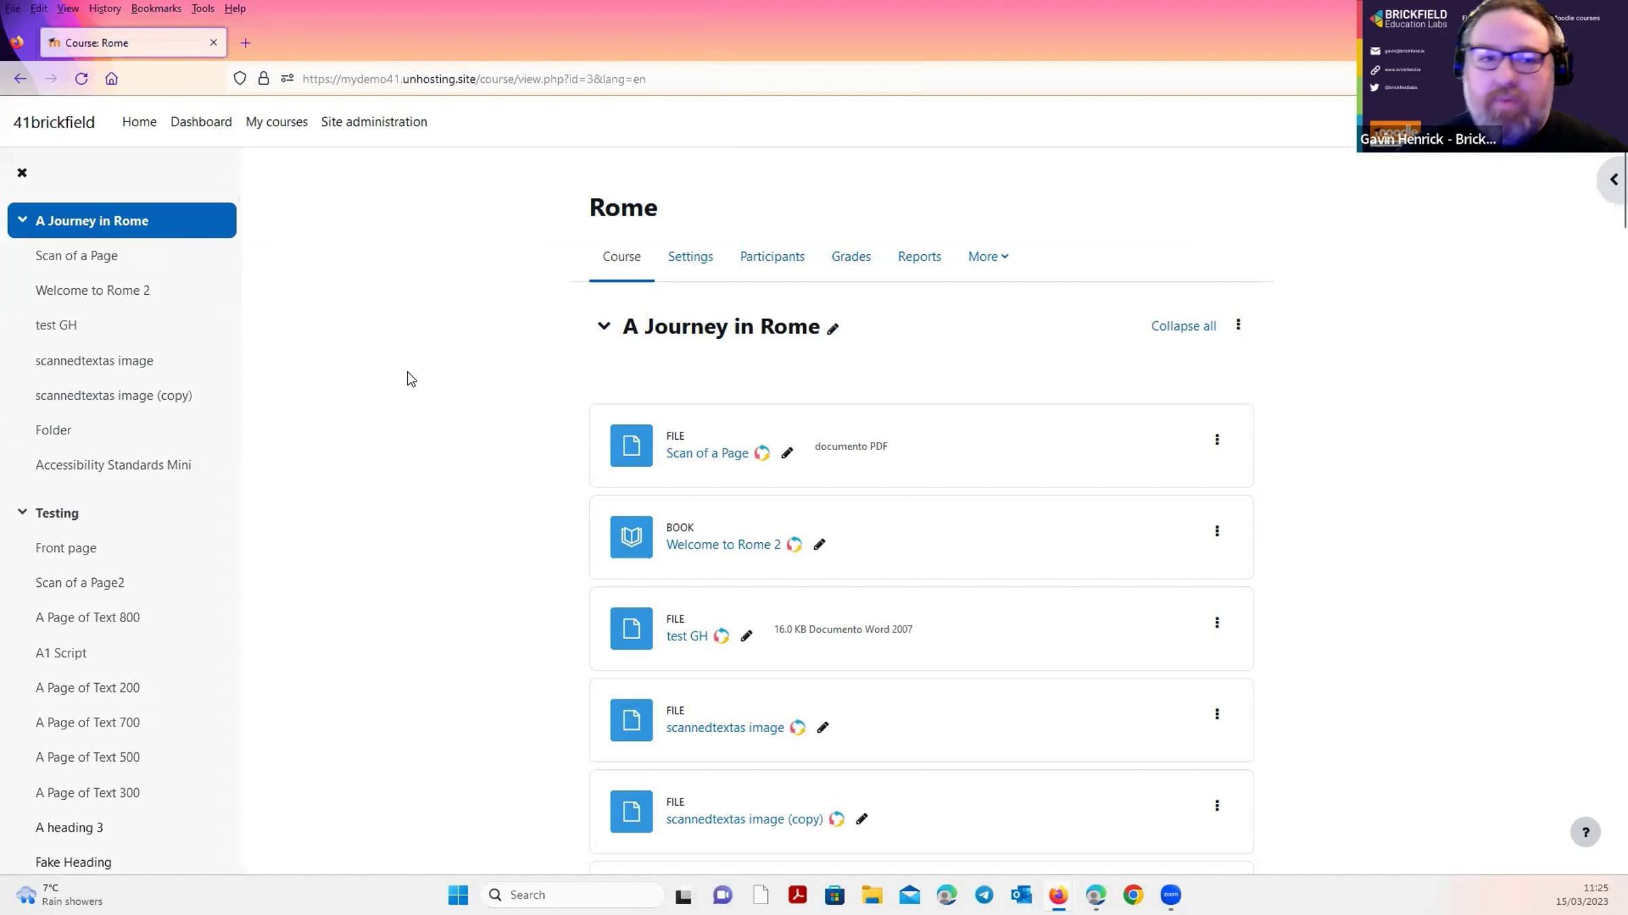Screen dimensions: 1628x915
Task: Reload the page in Firefox
Action: (81, 79)
